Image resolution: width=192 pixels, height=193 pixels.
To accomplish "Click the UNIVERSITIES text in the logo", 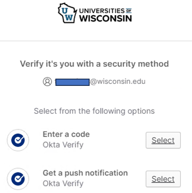I will [102, 11].
